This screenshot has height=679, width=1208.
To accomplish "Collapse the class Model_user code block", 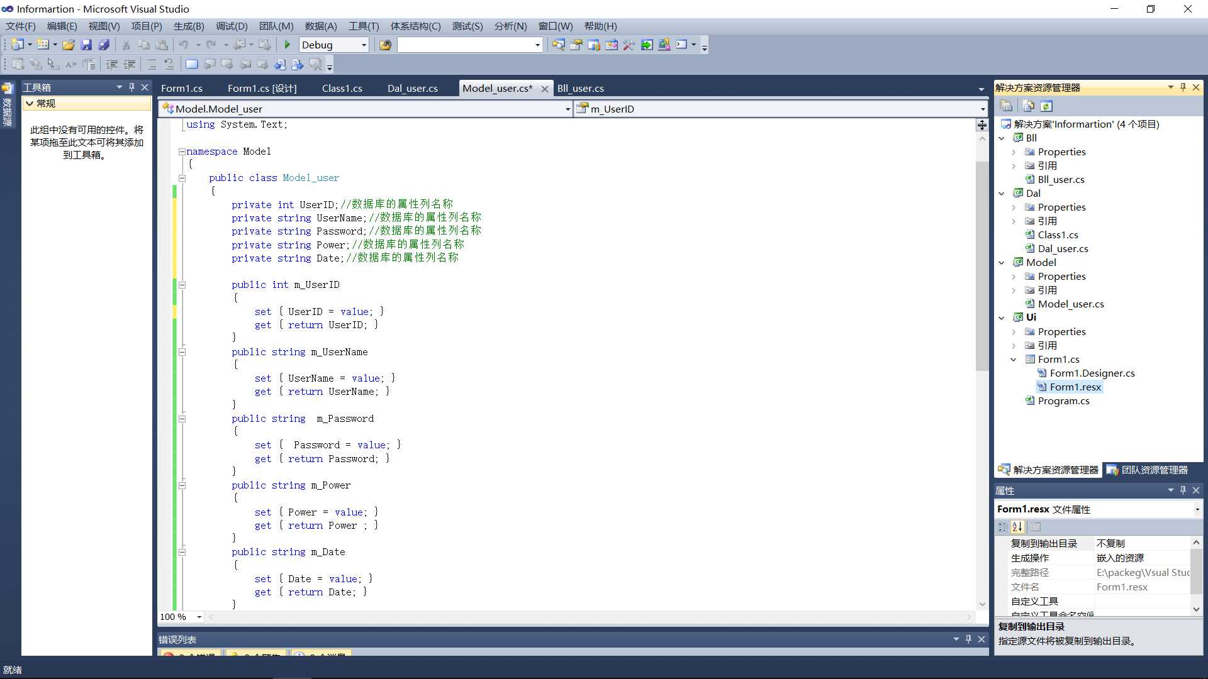I will 182,178.
